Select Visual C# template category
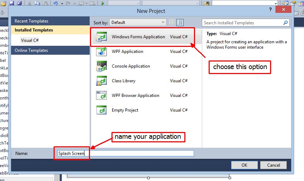 (30, 40)
